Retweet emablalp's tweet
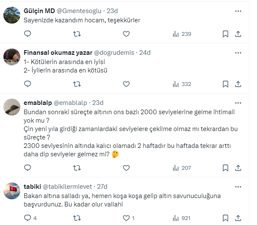 pyautogui.click(x=77, y=168)
